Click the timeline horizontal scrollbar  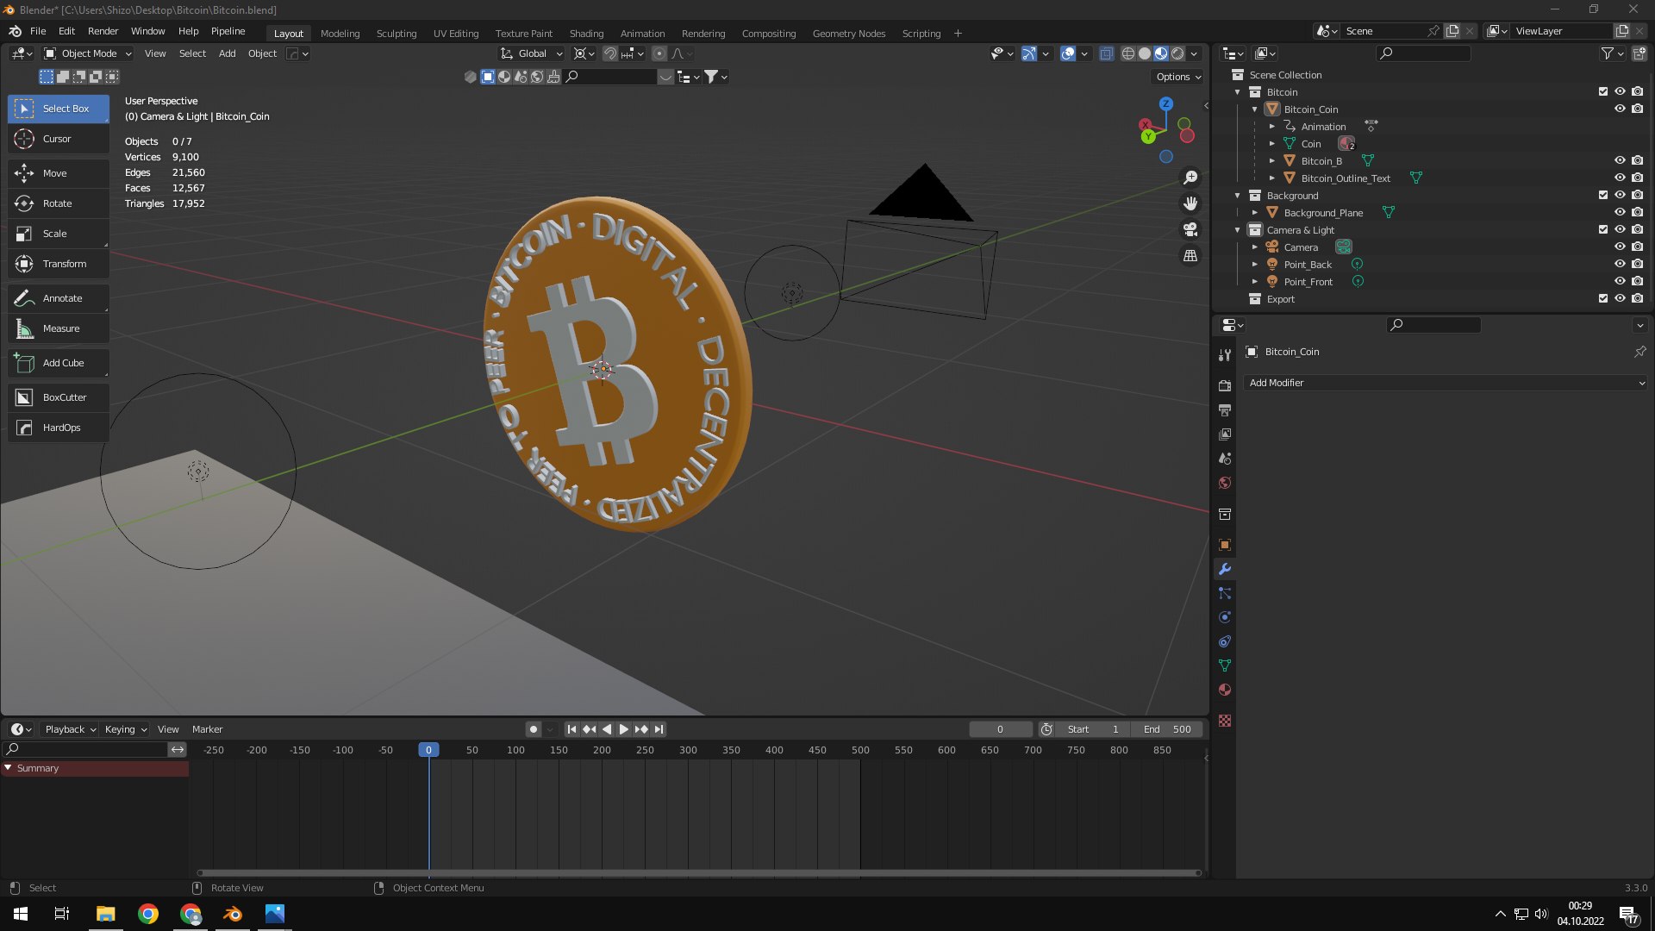(699, 873)
